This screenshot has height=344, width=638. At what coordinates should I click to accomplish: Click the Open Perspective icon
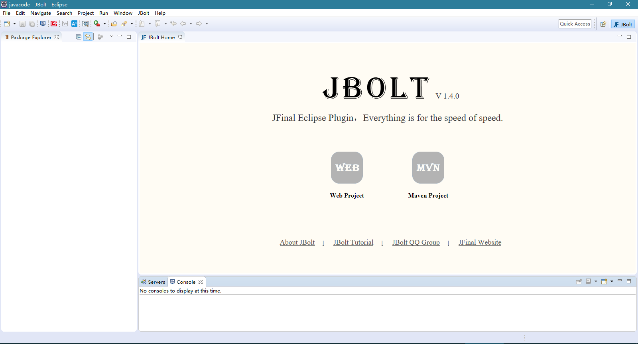tap(603, 24)
